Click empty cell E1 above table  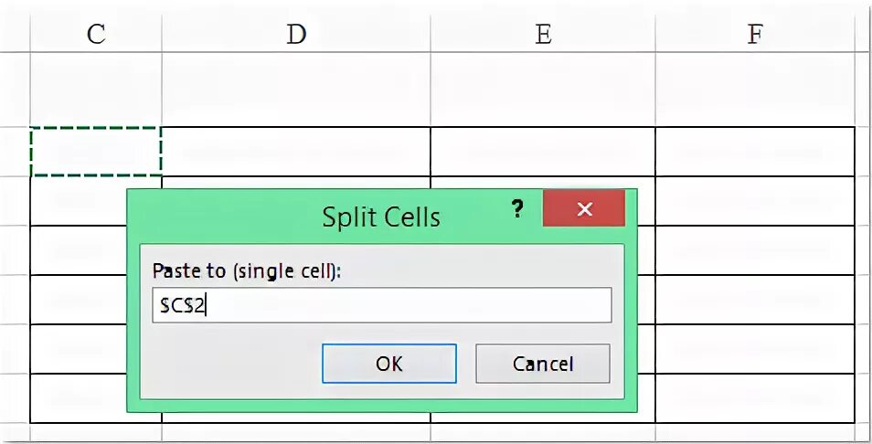pyautogui.click(x=543, y=90)
